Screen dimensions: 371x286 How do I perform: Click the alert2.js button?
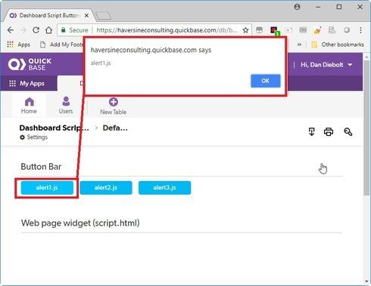[x=106, y=188]
